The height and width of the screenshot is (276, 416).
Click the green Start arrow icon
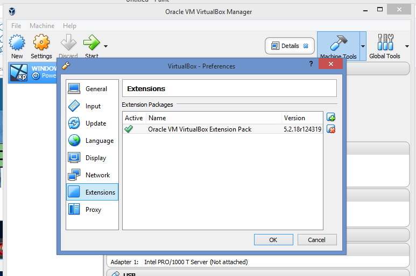point(91,43)
